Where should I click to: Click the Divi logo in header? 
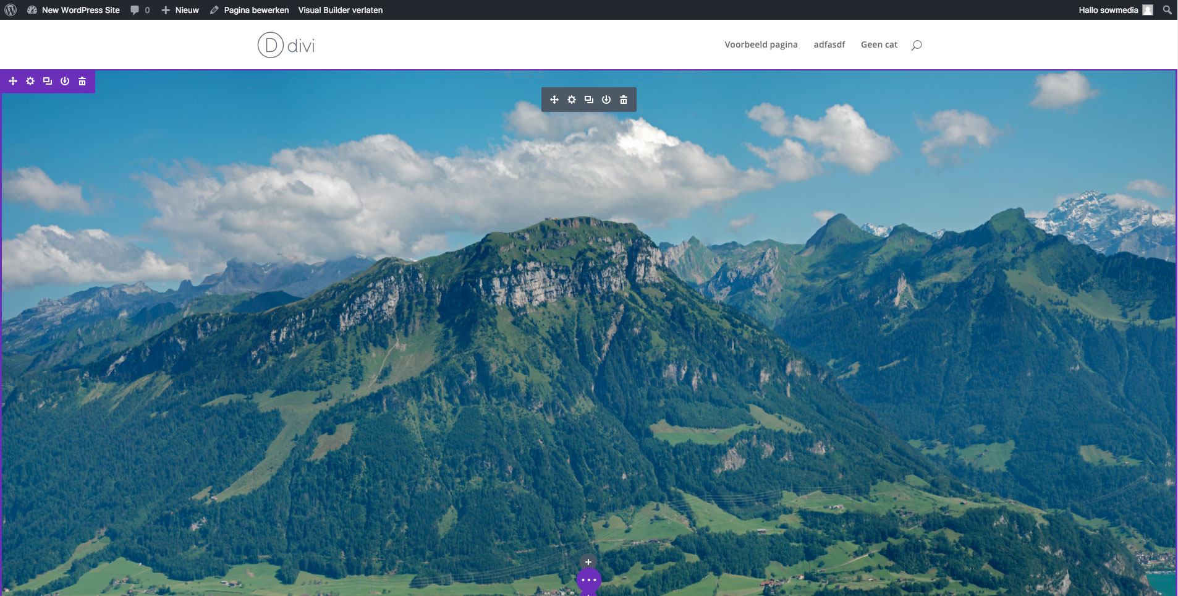click(x=286, y=45)
